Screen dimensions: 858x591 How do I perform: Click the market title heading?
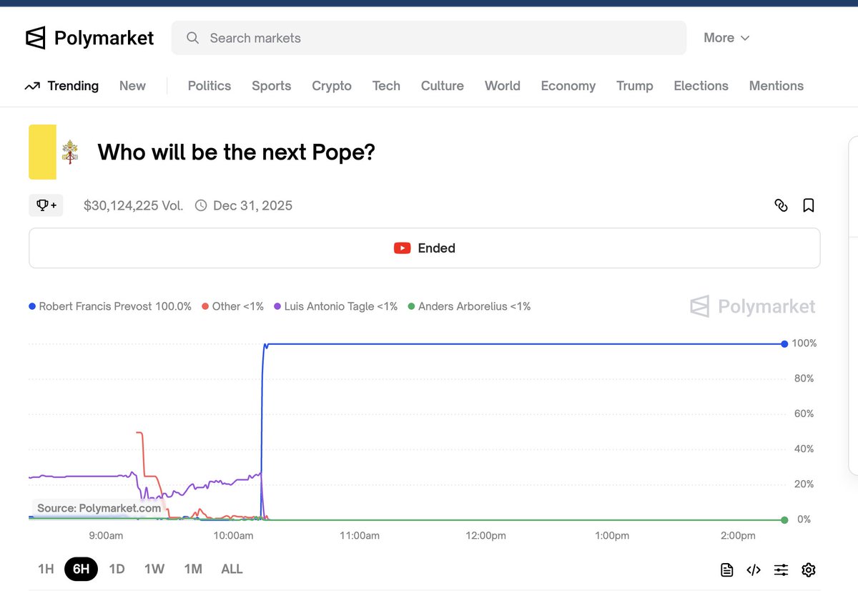click(x=237, y=152)
